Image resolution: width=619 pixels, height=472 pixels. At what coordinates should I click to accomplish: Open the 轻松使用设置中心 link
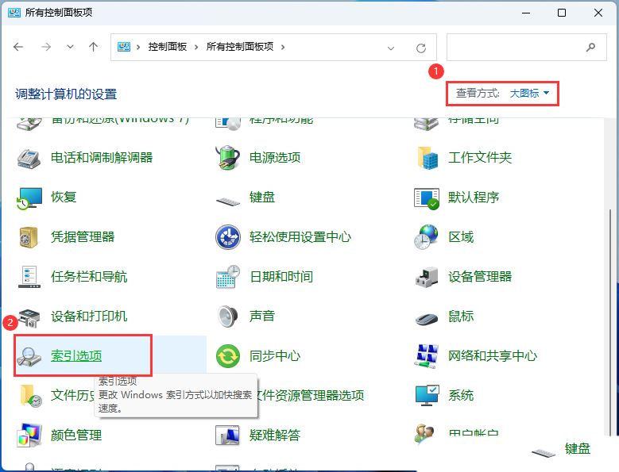[300, 236]
